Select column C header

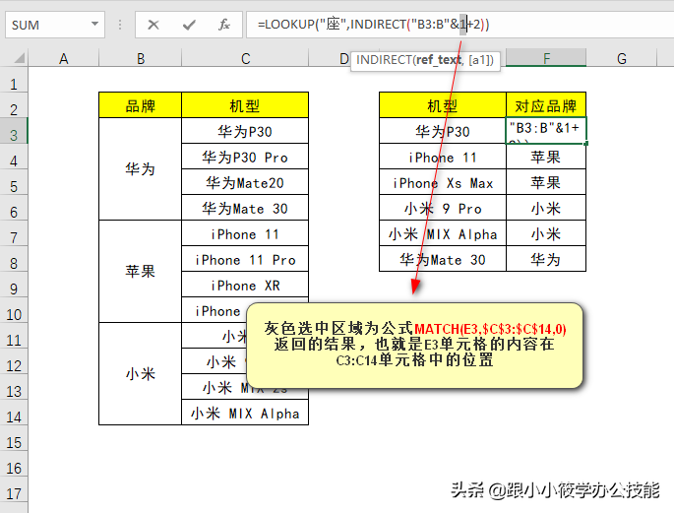click(245, 58)
